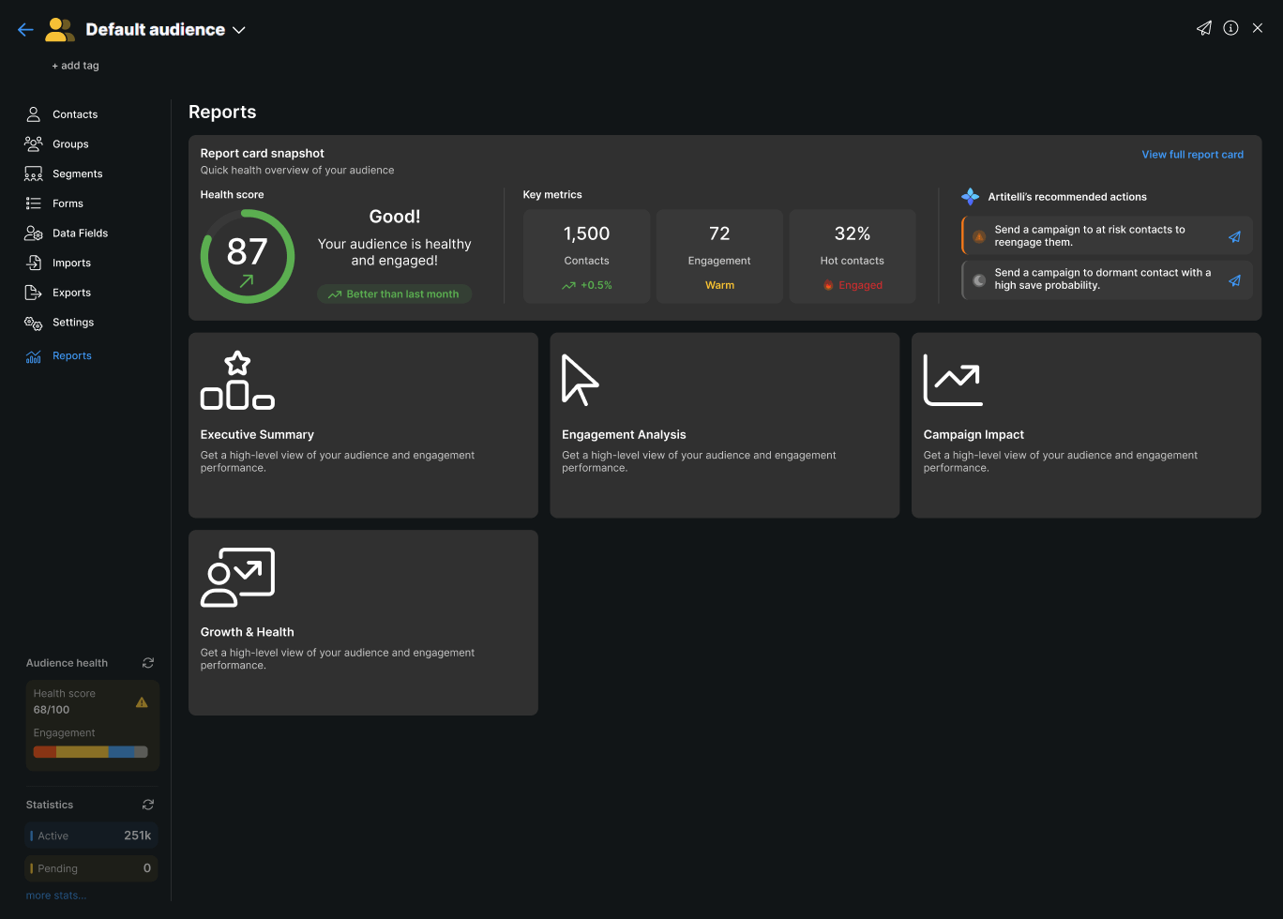
Task: Click the health score warning triangle
Action: click(142, 702)
